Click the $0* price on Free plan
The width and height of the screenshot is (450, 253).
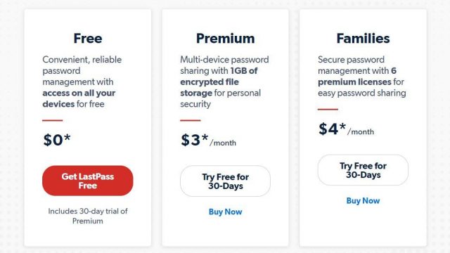coord(57,140)
